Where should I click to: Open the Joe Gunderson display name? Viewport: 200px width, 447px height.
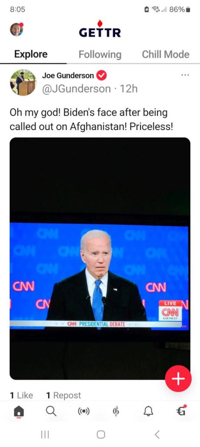coord(68,76)
